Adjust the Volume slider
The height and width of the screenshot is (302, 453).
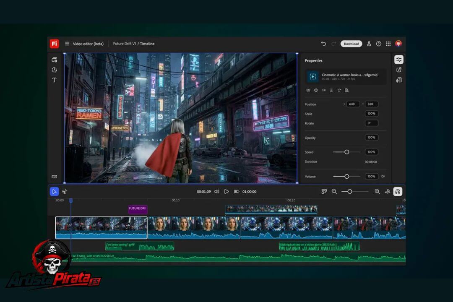click(x=347, y=176)
